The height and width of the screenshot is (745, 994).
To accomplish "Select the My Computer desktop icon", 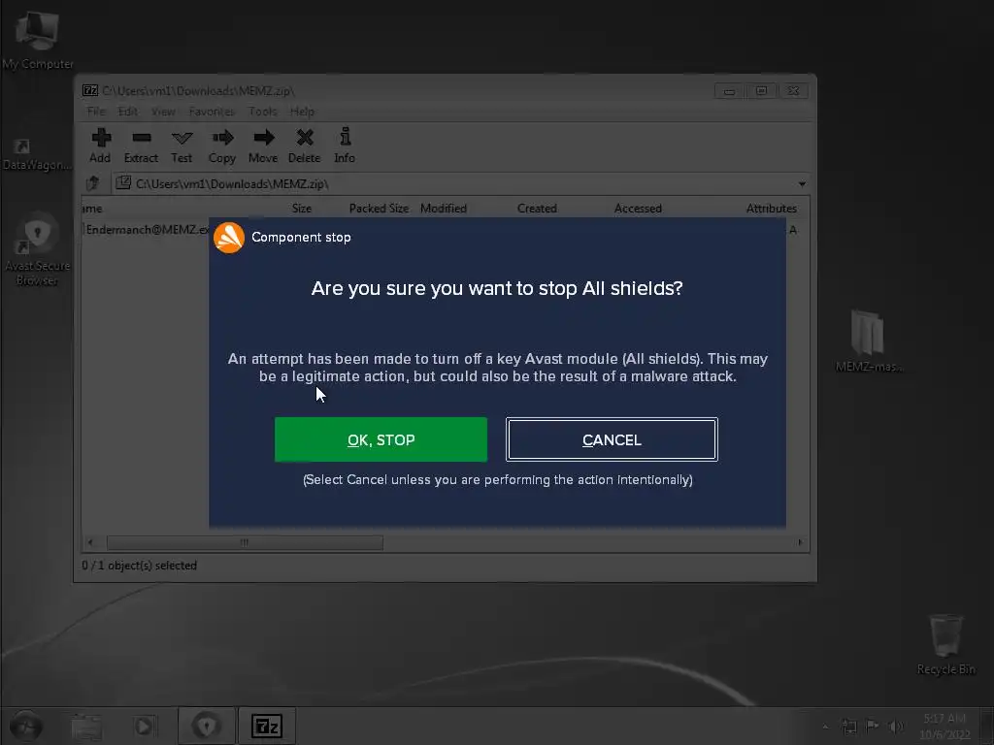I will tap(38, 39).
